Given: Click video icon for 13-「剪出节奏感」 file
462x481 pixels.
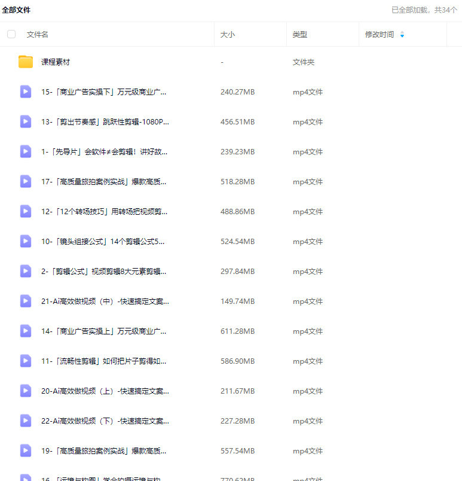Looking at the screenshot, I should click(x=26, y=121).
